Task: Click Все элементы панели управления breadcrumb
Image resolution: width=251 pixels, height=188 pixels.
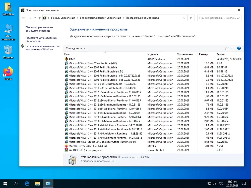Action: (100, 18)
